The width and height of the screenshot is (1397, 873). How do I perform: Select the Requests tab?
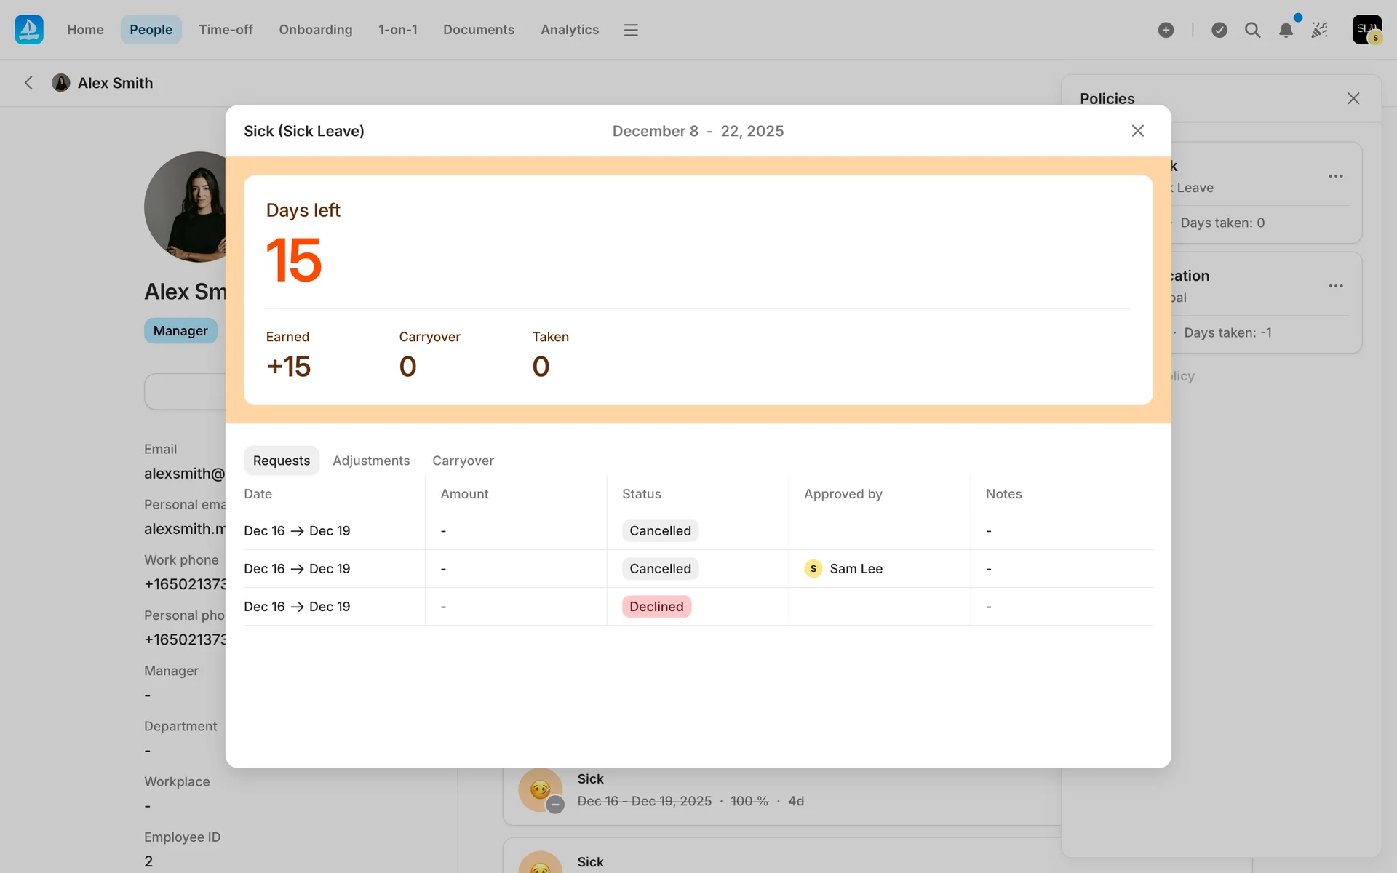click(282, 461)
